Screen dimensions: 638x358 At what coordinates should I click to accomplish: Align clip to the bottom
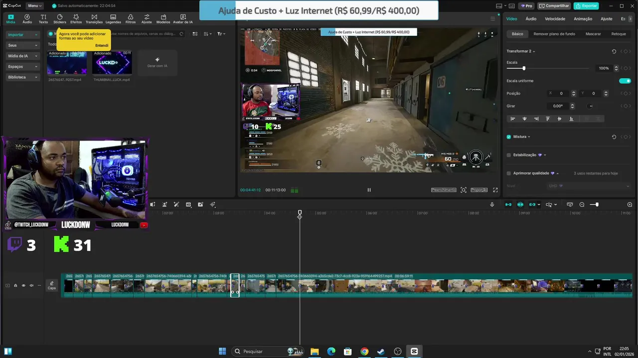(x=571, y=119)
